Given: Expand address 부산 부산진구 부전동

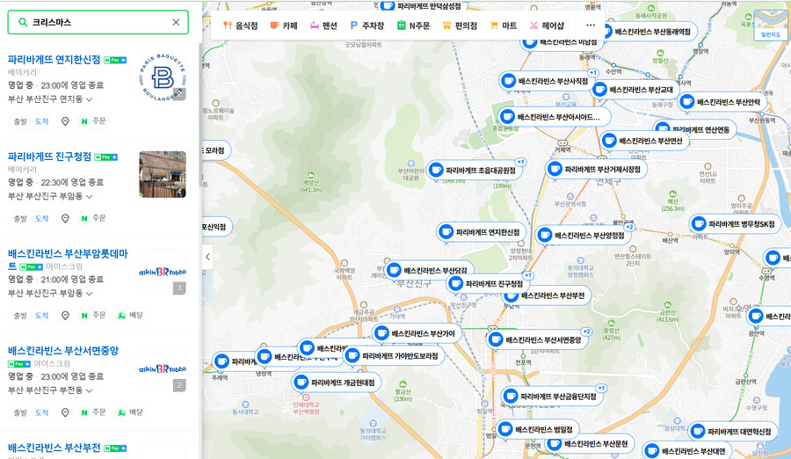Looking at the screenshot, I should (50, 390).
